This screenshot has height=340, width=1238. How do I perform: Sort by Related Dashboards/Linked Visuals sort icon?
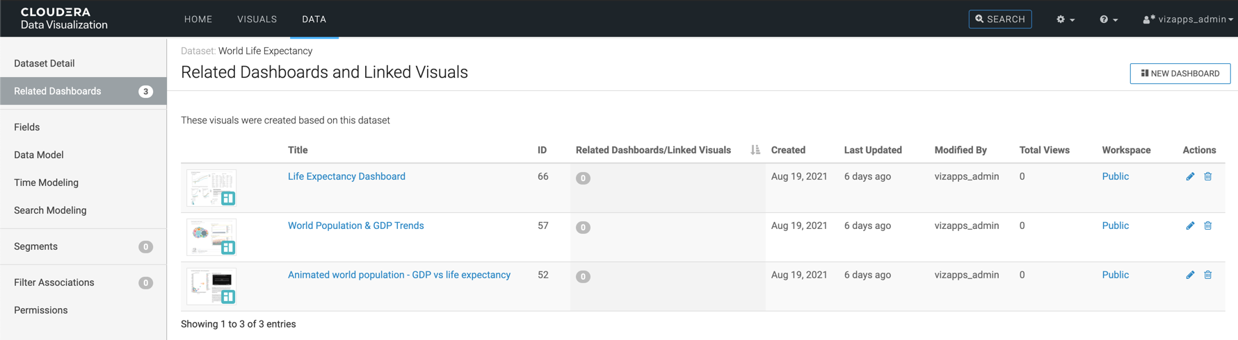pos(755,150)
